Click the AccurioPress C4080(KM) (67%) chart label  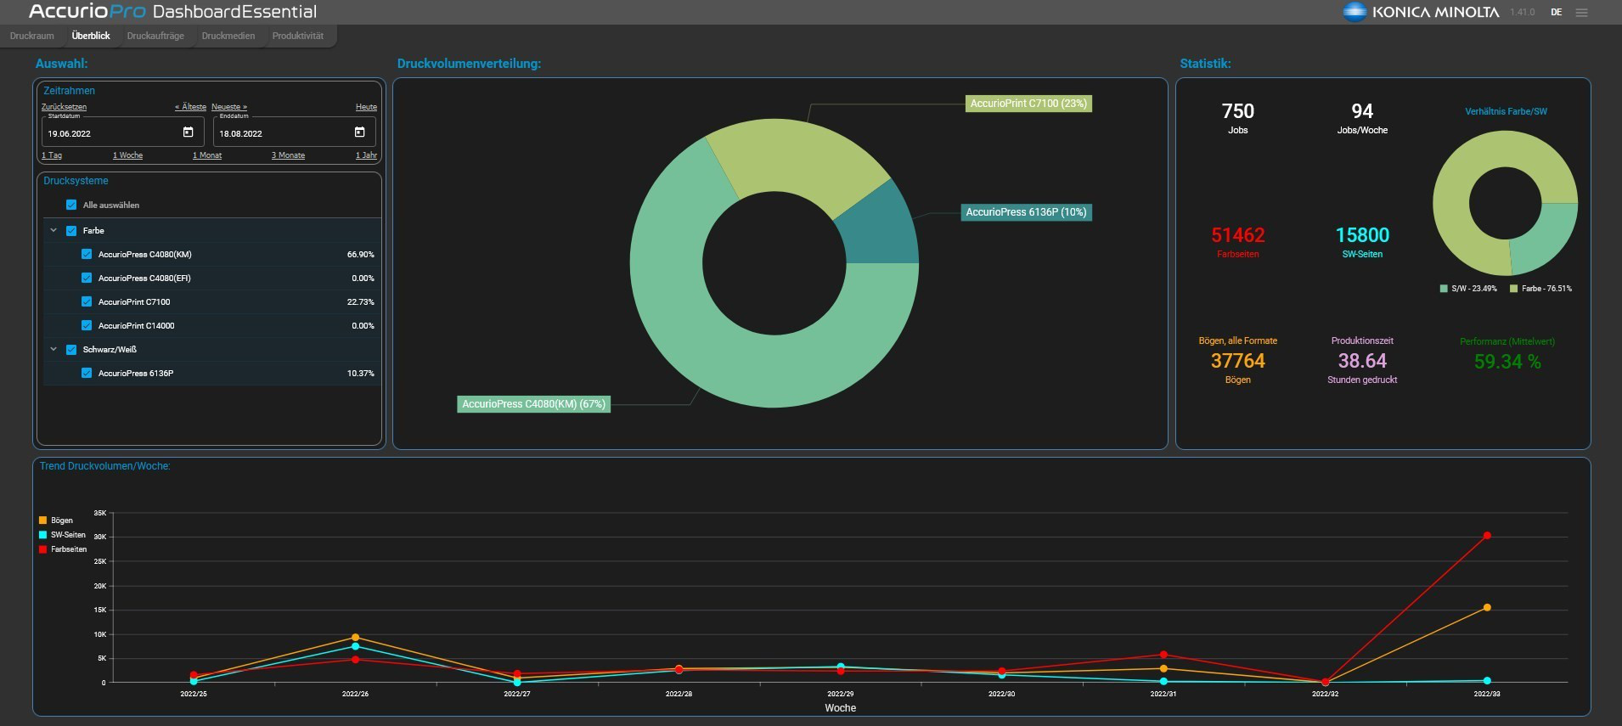(533, 404)
